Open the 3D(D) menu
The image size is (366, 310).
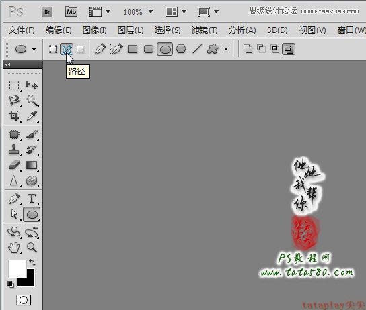click(x=277, y=30)
